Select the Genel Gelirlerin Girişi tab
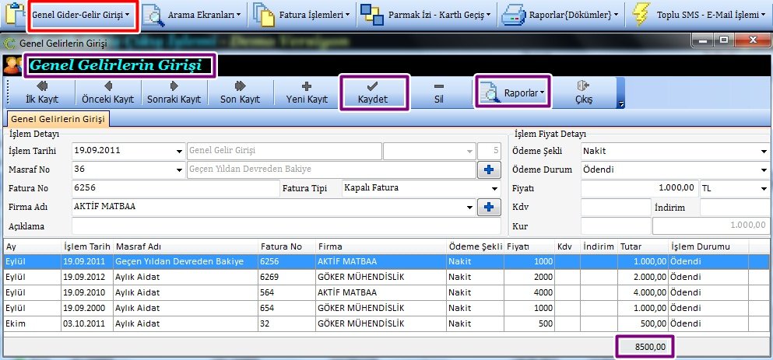773x360 pixels. (x=58, y=118)
